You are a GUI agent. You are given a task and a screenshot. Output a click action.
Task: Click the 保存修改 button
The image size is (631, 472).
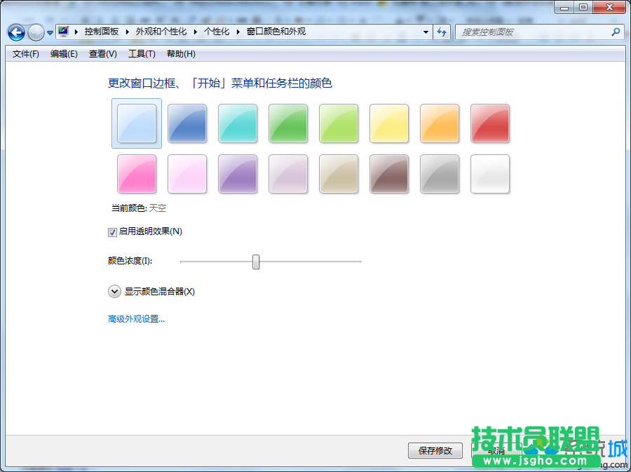(x=435, y=451)
